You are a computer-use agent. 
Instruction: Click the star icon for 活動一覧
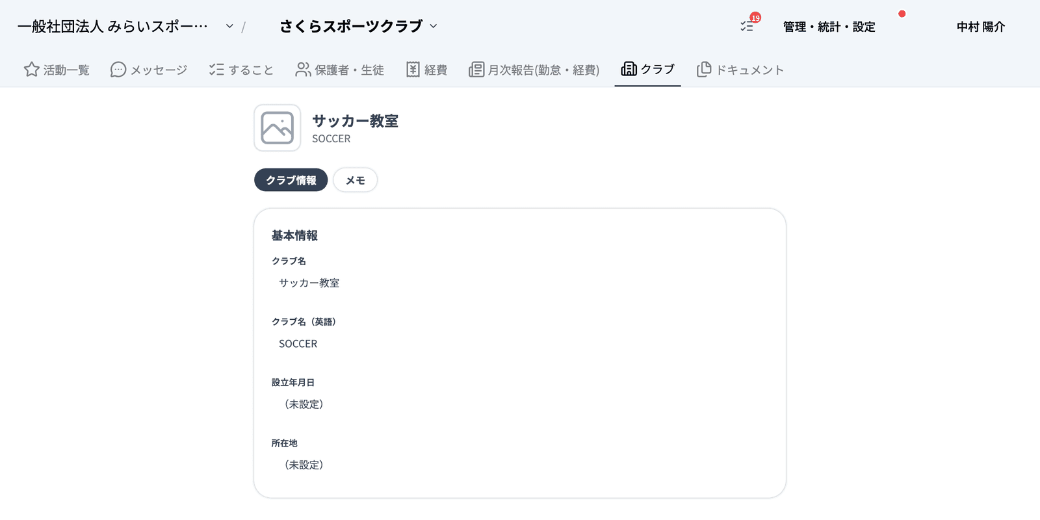point(31,70)
